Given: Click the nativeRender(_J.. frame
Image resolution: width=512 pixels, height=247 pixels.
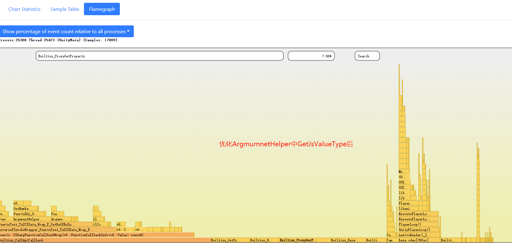Looking at the screenshot, I should [x=419, y=235].
